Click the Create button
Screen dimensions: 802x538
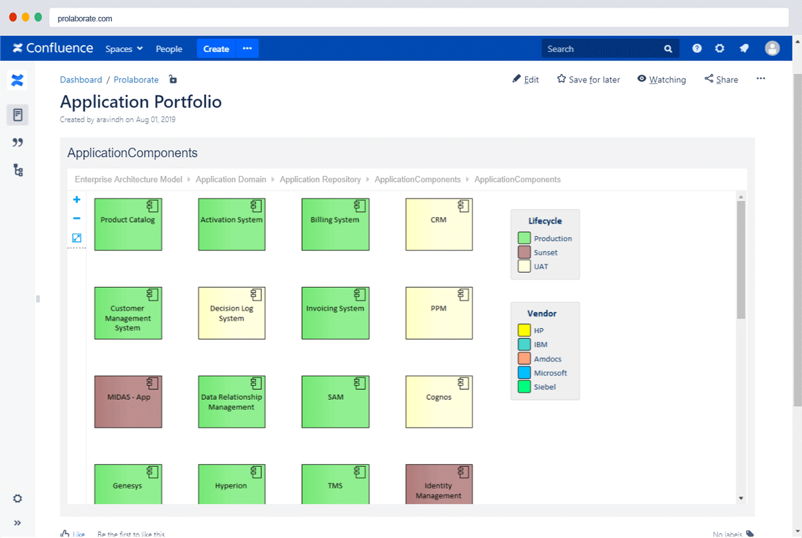point(216,49)
